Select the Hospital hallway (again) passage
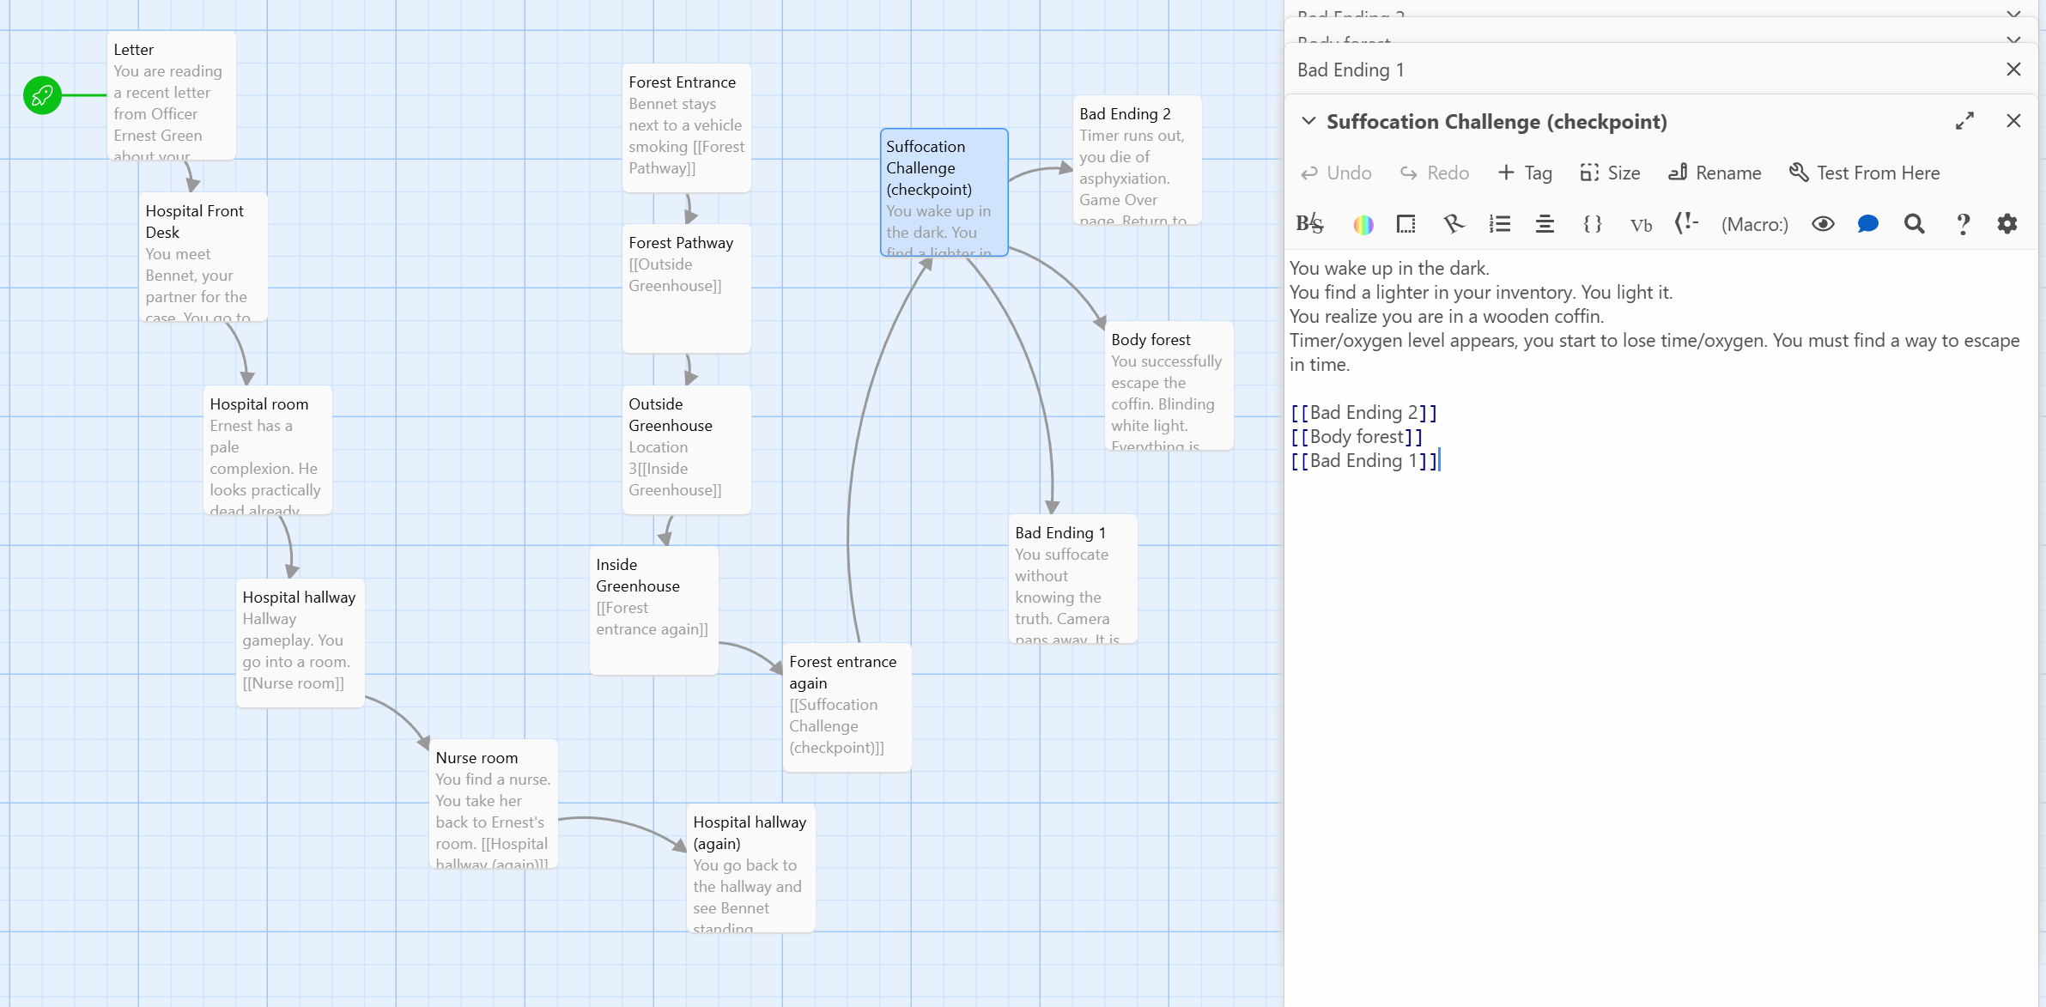Screen dimensions: 2046x1007 tap(751, 868)
